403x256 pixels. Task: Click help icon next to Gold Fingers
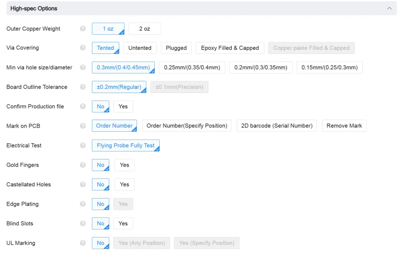[x=83, y=165]
